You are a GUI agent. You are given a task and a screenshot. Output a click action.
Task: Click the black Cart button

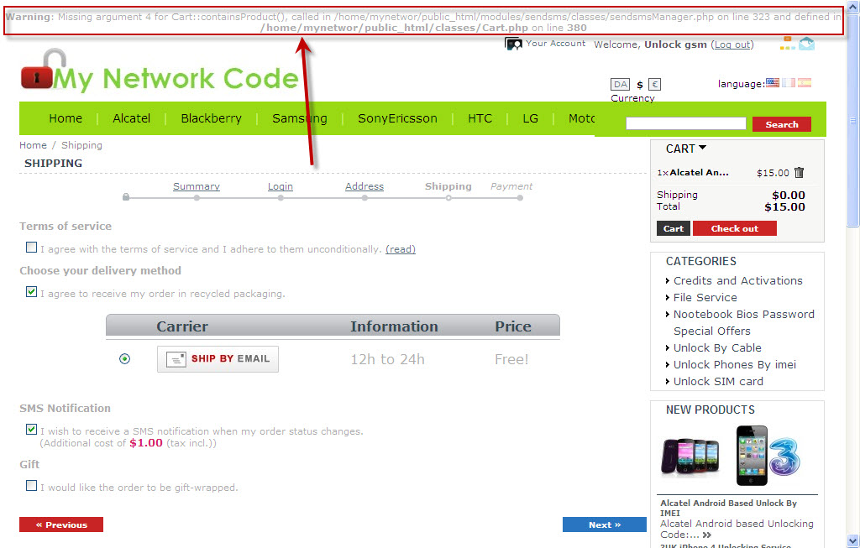[674, 228]
